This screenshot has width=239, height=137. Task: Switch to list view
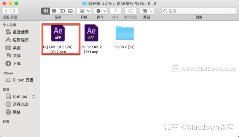(x=54, y=11)
